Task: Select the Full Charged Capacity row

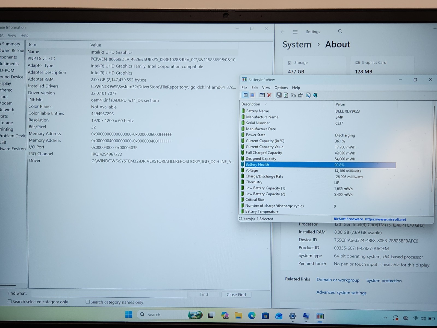Action: (x=318, y=153)
